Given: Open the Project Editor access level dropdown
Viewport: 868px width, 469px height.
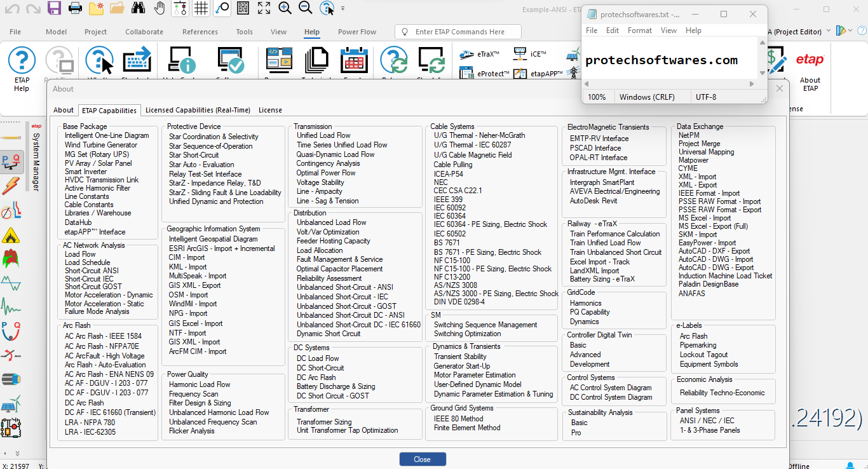Looking at the screenshot, I should [828, 32].
